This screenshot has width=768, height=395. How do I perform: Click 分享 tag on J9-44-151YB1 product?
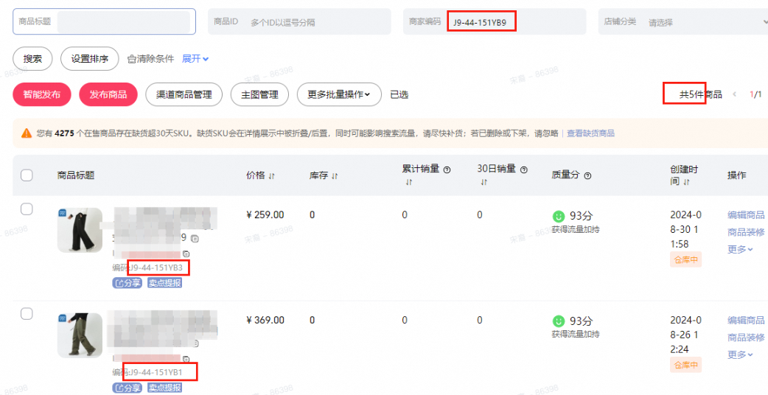click(x=127, y=388)
